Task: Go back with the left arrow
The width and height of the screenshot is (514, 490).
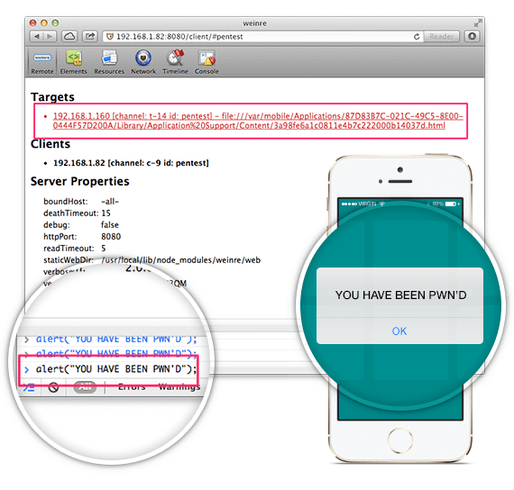Action: point(37,36)
